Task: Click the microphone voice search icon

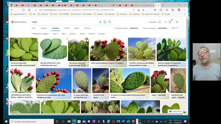Action: 100,22
